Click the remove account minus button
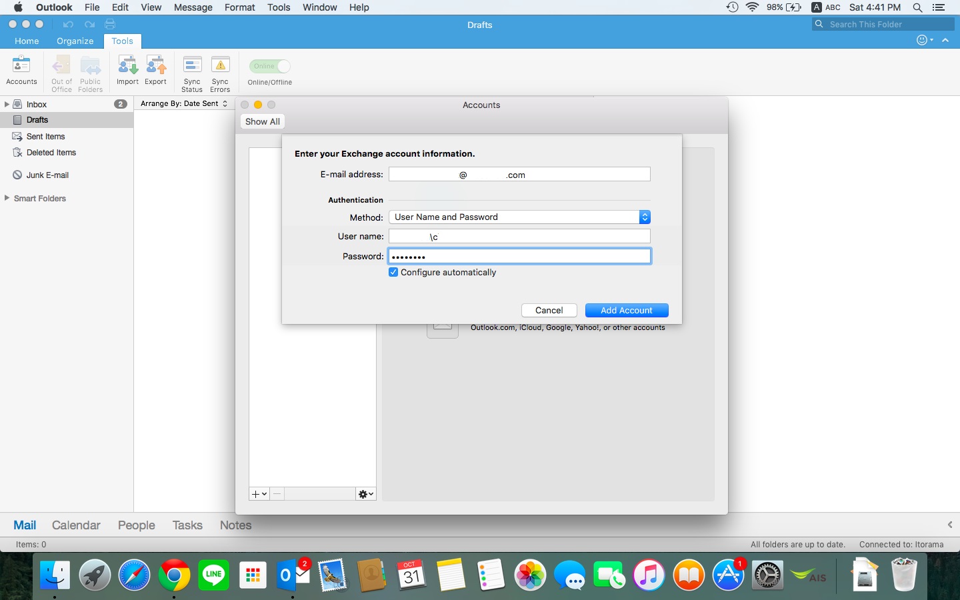 [x=277, y=494]
